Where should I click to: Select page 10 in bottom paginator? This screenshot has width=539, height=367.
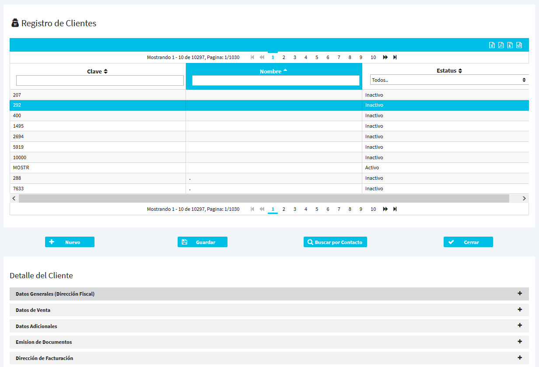click(x=373, y=209)
